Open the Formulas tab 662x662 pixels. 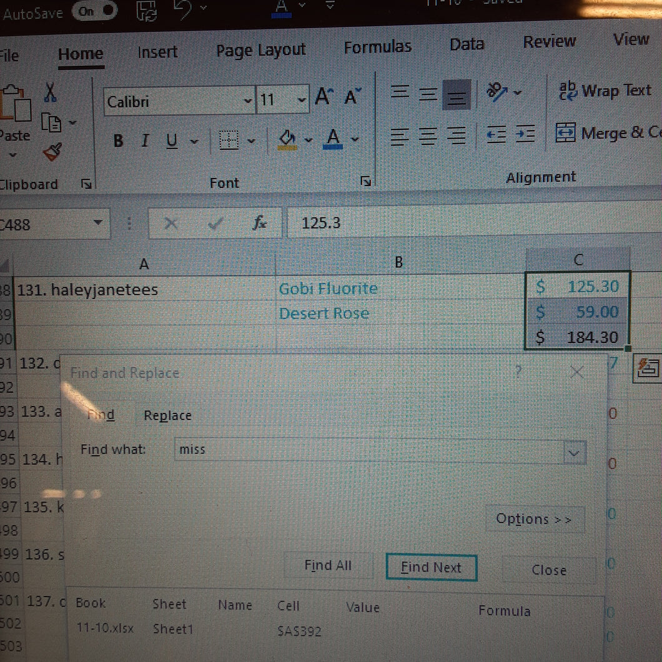(x=377, y=46)
